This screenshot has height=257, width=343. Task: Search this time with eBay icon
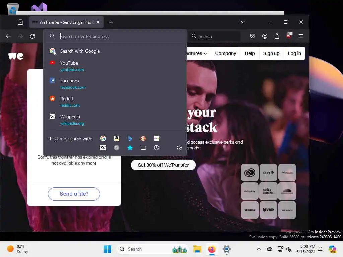[157, 138]
